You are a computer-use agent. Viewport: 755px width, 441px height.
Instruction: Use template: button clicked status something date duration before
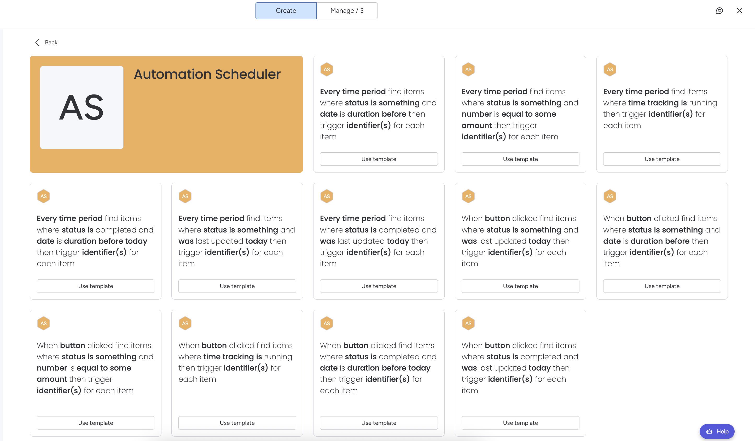click(661, 286)
